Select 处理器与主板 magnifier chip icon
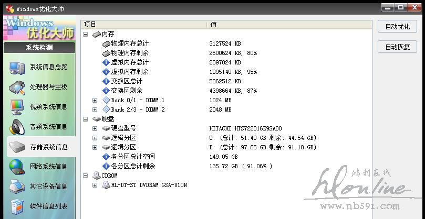This screenshot has height=219, width=425. tap(17, 87)
